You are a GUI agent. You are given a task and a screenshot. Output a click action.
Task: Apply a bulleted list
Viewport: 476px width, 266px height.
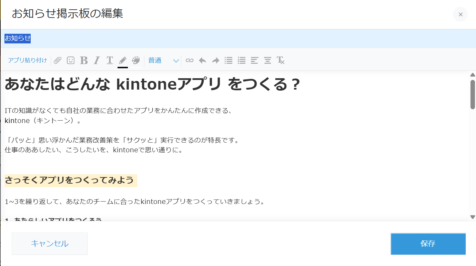[x=229, y=60]
